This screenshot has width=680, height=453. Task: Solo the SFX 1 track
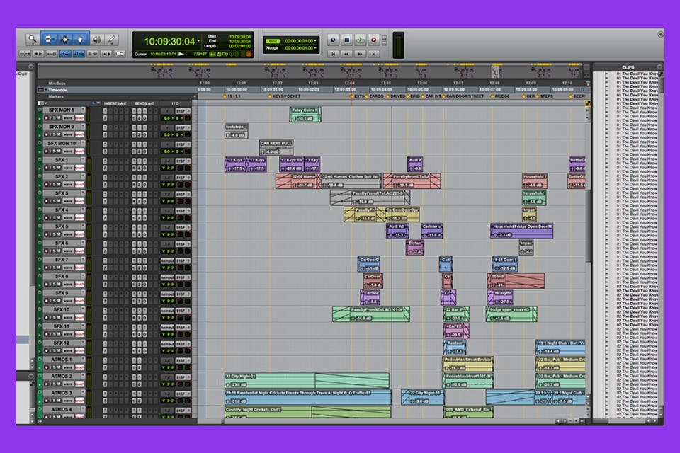point(52,168)
